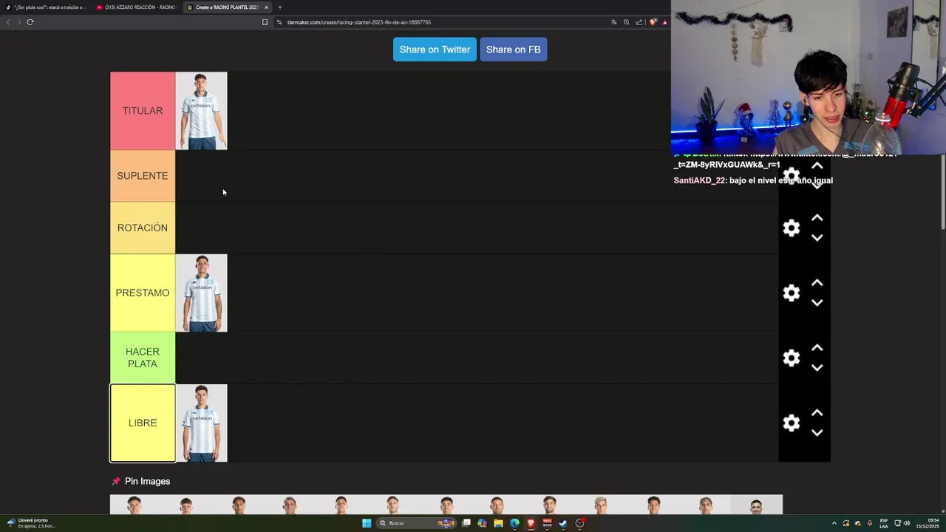Viewport: 946px width, 532px height.
Task: Open OBS Studio from taskbar
Action: click(580, 523)
